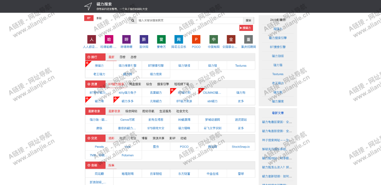Switch to the 短视频下载 tab
This screenshot has width=381, height=185.
click(x=181, y=84)
